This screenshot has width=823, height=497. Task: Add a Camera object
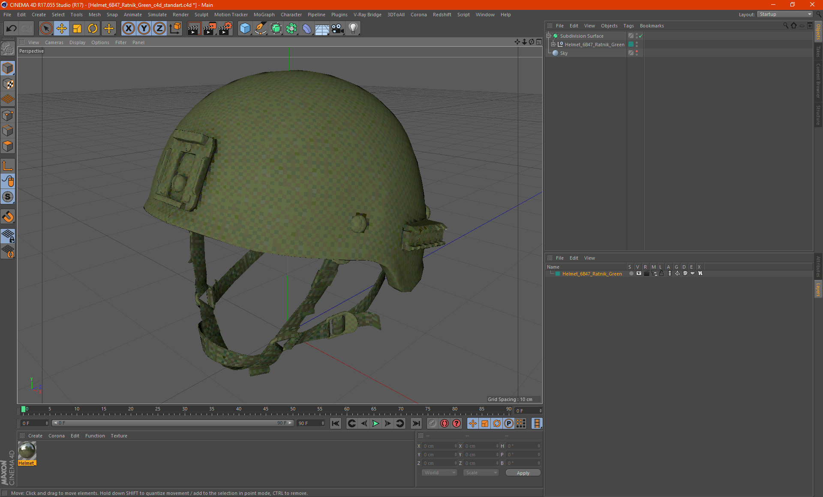(338, 29)
